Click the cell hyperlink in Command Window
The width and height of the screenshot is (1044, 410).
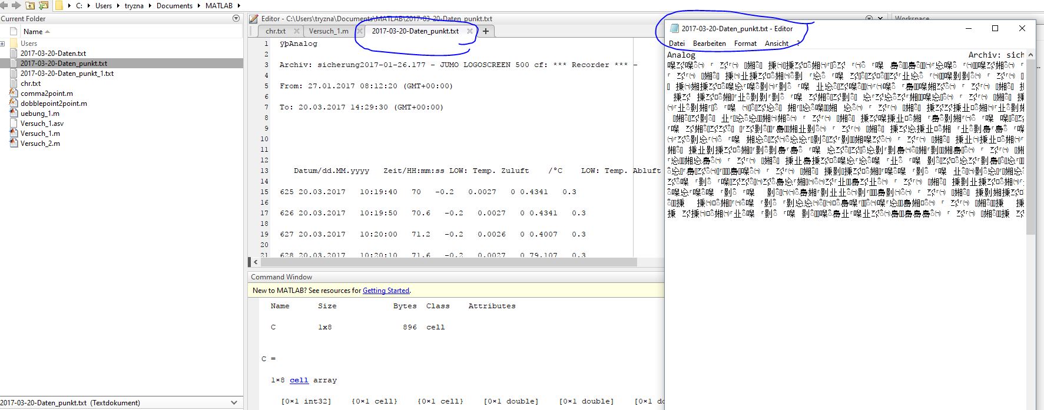pos(299,381)
